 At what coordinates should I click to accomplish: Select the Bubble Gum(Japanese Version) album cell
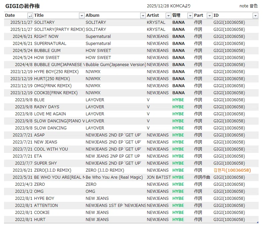coord(116,65)
